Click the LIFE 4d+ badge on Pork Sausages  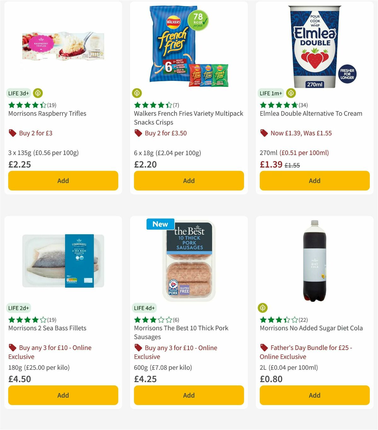pyautogui.click(x=144, y=308)
